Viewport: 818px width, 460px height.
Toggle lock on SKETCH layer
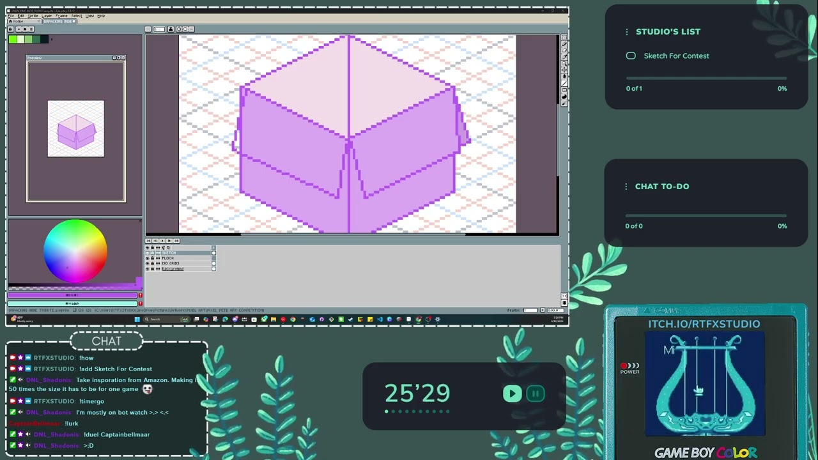coord(153,253)
